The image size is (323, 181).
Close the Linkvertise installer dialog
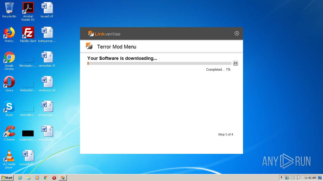[x=237, y=33]
